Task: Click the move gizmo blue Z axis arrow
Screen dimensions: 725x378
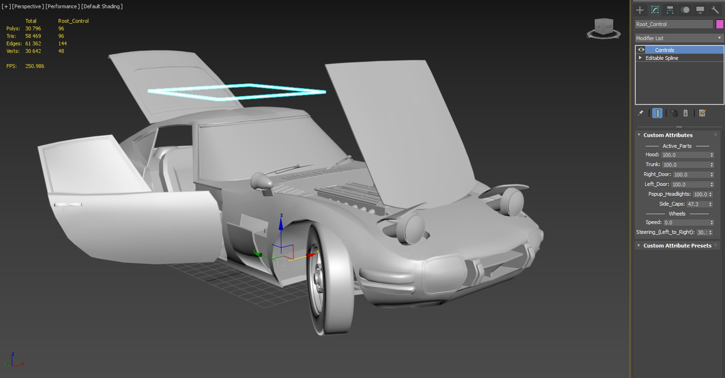Action: click(x=281, y=224)
